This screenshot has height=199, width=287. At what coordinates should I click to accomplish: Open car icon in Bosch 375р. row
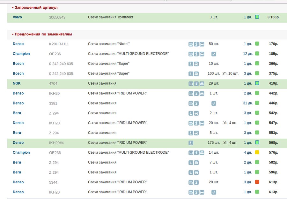pos(196,74)
